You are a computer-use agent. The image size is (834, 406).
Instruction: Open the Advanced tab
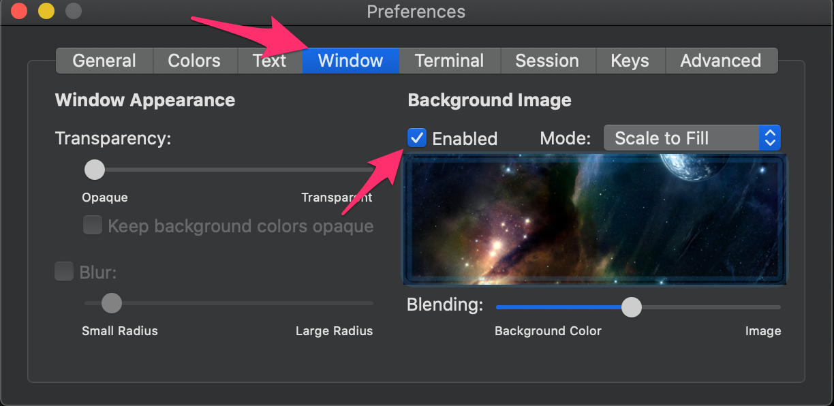pos(720,61)
